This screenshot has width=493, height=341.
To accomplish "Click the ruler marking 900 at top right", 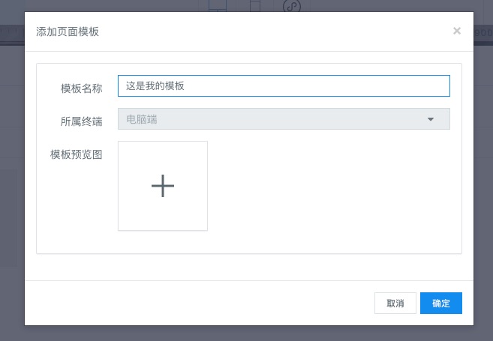I will pyautogui.click(x=483, y=32).
